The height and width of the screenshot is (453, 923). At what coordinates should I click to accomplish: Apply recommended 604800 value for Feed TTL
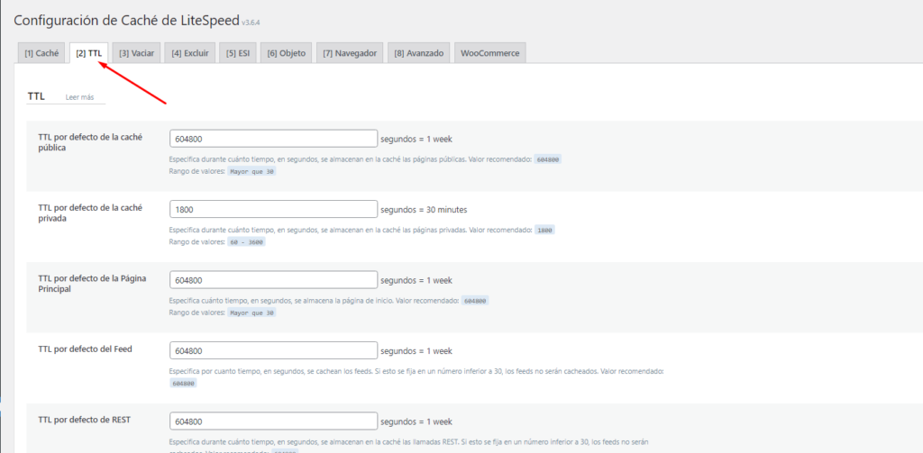[183, 383]
